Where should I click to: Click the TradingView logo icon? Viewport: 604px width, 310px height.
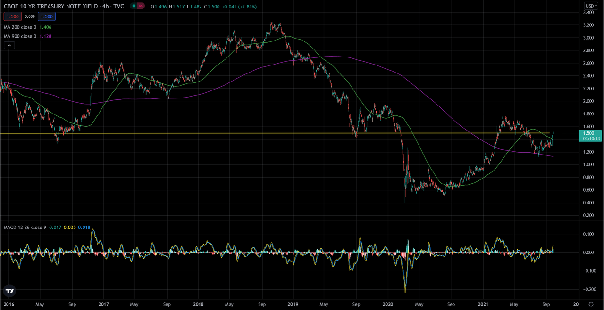pyautogui.click(x=9, y=291)
